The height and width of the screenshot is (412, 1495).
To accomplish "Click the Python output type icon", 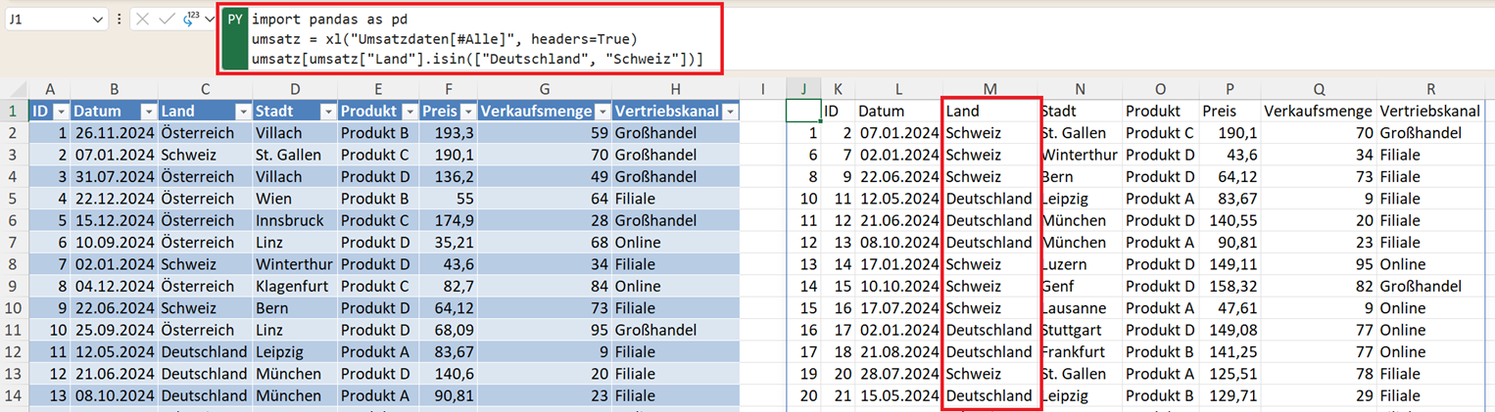I will (191, 19).
